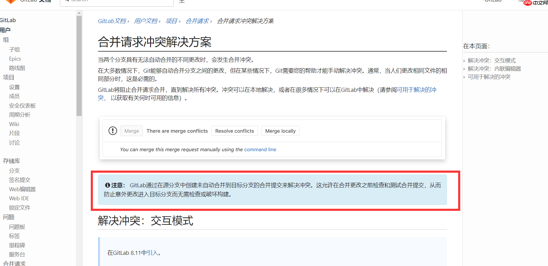The height and width of the screenshot is (266, 548).
Task: Jump to 可用于解决的冲突 in page contents
Action: pos(489,77)
